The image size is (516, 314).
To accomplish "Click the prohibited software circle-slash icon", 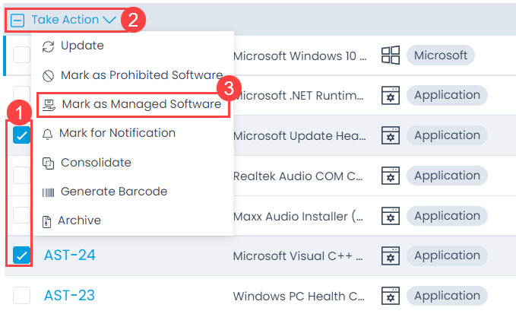I will [48, 76].
